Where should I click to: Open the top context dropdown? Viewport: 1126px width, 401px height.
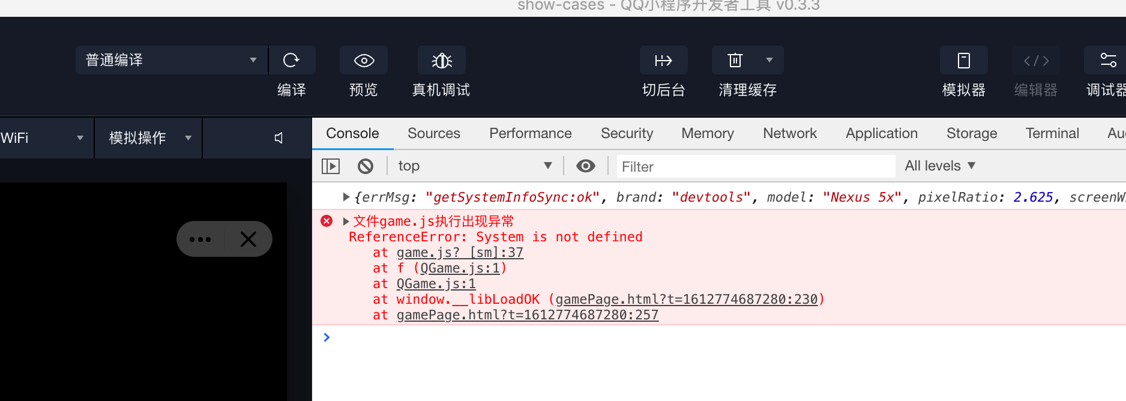point(474,166)
